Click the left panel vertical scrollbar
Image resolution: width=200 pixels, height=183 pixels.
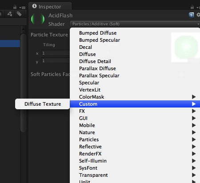tap(23, 83)
